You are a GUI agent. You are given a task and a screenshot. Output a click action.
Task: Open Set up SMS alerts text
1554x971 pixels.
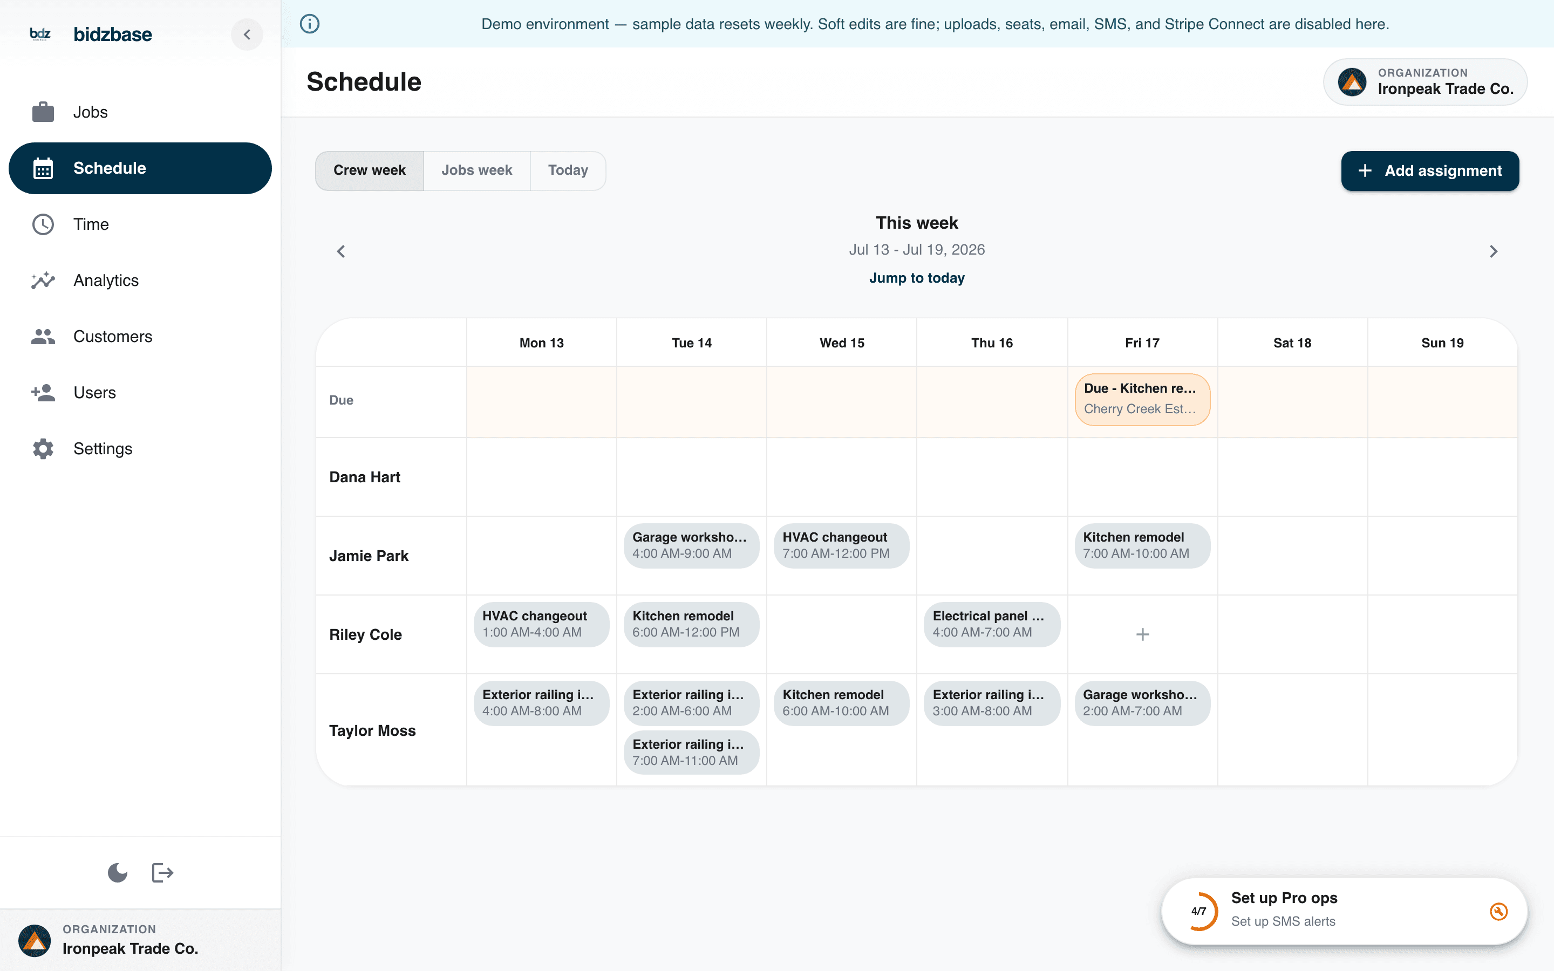coord(1283,921)
